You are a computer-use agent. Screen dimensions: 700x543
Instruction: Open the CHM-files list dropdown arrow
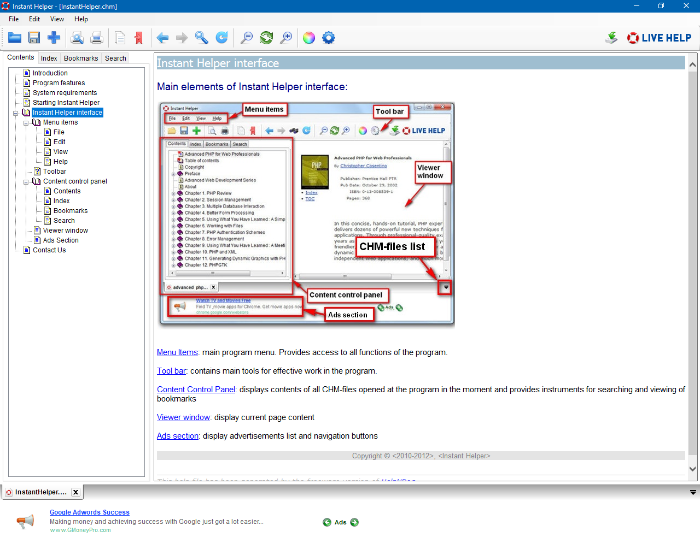693,493
